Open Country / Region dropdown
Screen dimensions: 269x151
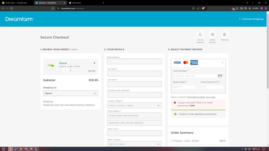pyautogui.click(x=134, y=105)
